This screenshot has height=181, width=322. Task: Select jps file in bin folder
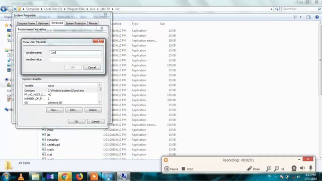48,135
